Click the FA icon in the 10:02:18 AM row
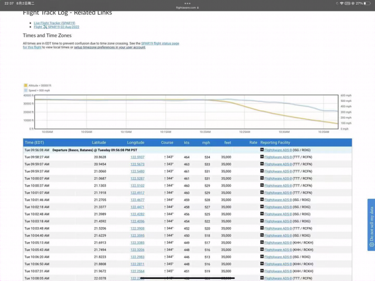This screenshot has height=281, width=375. (262, 207)
